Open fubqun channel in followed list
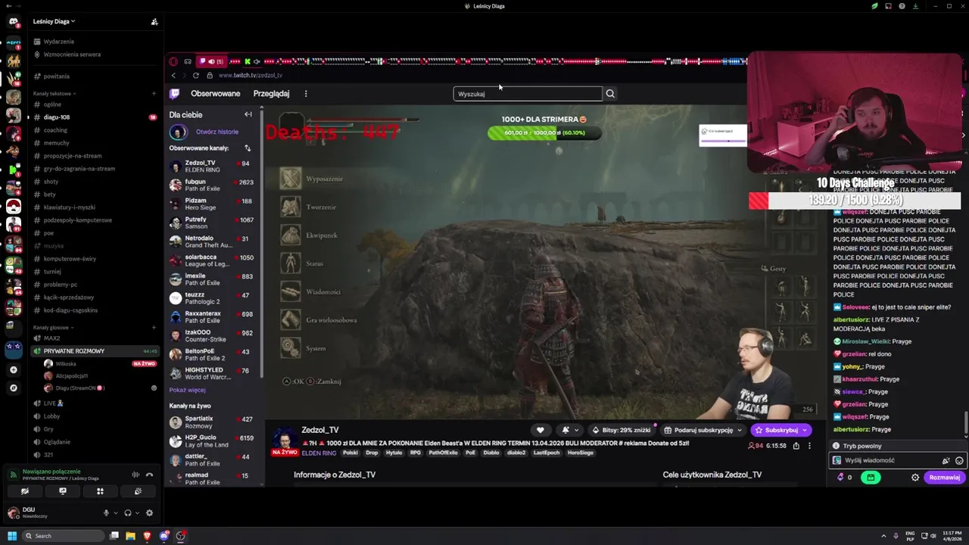Screen dimensions: 969x545 tap(212, 185)
